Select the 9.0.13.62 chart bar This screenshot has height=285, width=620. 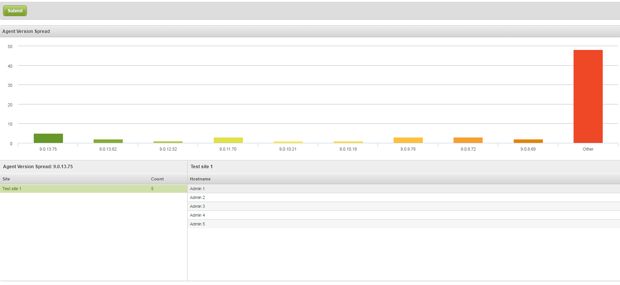(x=108, y=141)
